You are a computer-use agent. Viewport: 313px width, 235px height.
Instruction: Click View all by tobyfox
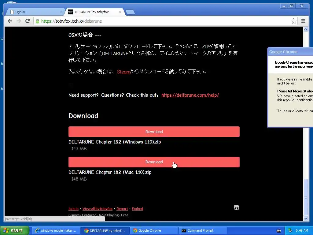(x=98, y=209)
